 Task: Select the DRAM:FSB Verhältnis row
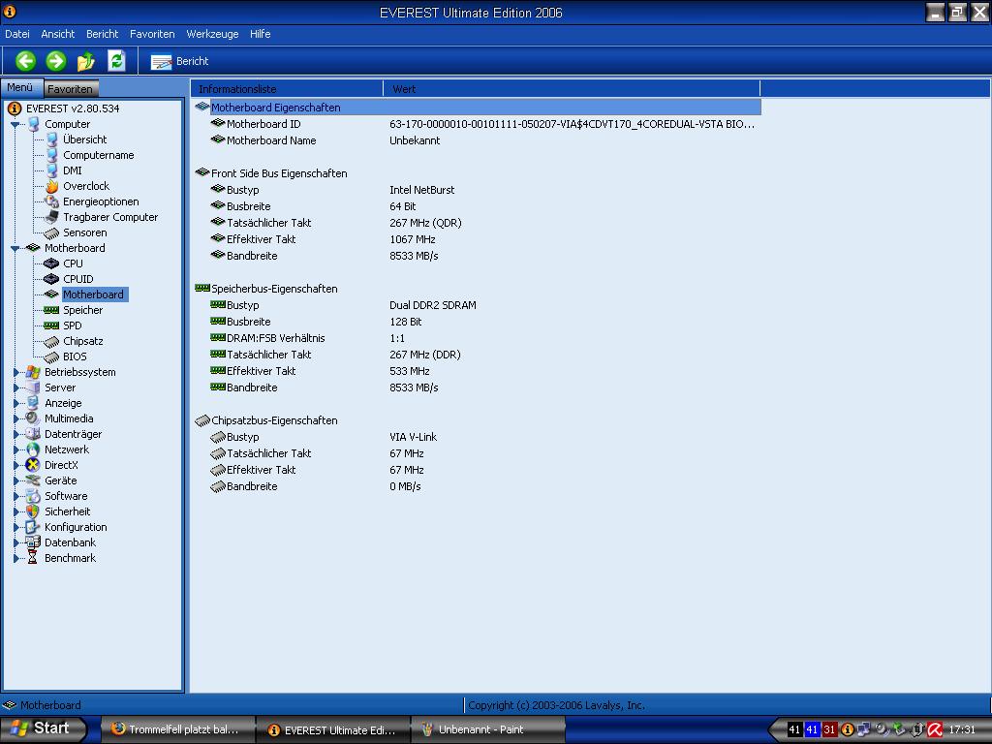477,338
